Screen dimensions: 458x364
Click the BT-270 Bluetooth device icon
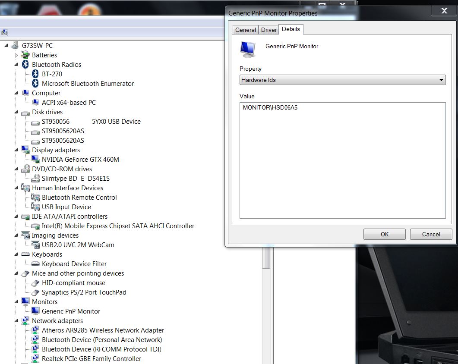(35, 74)
